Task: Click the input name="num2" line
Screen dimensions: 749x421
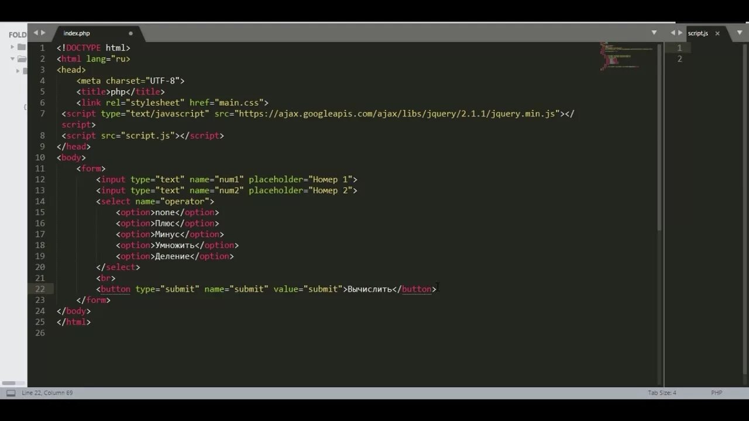Action: coord(227,191)
